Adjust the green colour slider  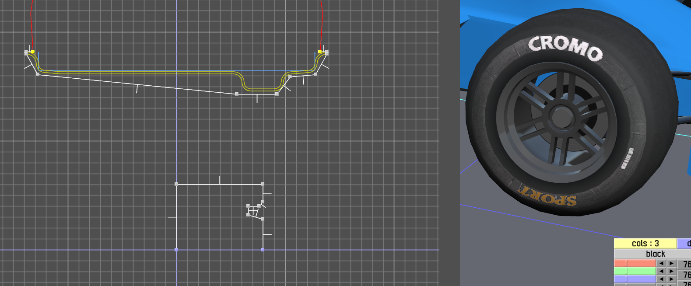click(635, 271)
